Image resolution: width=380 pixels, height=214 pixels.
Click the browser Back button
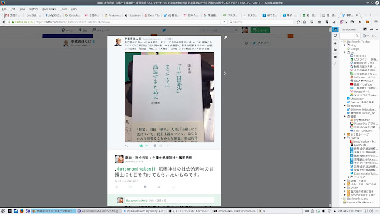click(4, 22)
